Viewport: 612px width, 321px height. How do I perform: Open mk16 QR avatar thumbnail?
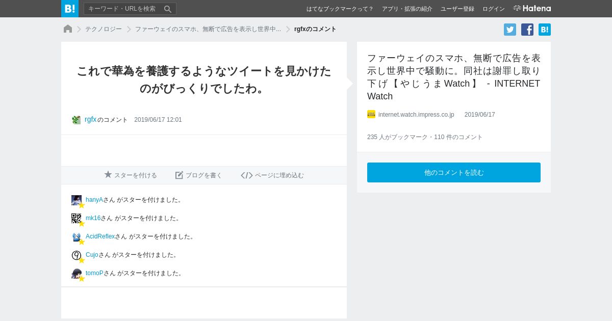click(76, 219)
